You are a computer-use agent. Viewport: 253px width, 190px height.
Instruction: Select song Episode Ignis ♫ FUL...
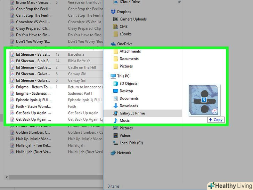(34, 100)
